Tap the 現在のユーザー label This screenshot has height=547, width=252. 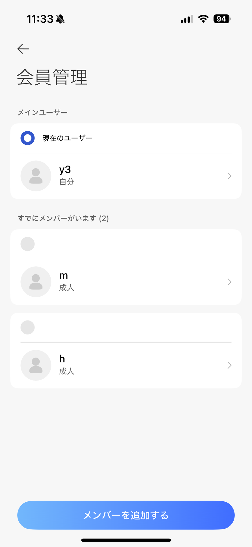[67, 138]
